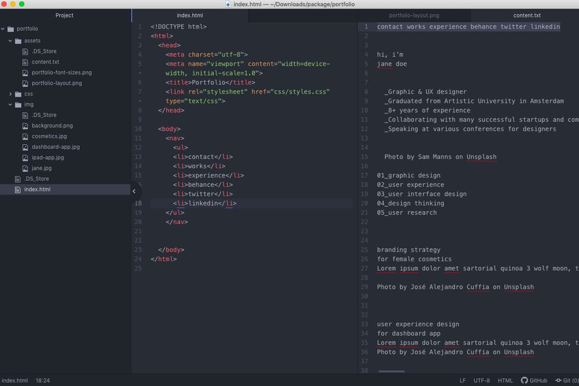This screenshot has height=386, width=579.
Task: Select the index.html editor tab
Action: 190,16
